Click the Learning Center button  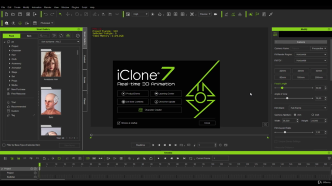pyautogui.click(x=166, y=94)
